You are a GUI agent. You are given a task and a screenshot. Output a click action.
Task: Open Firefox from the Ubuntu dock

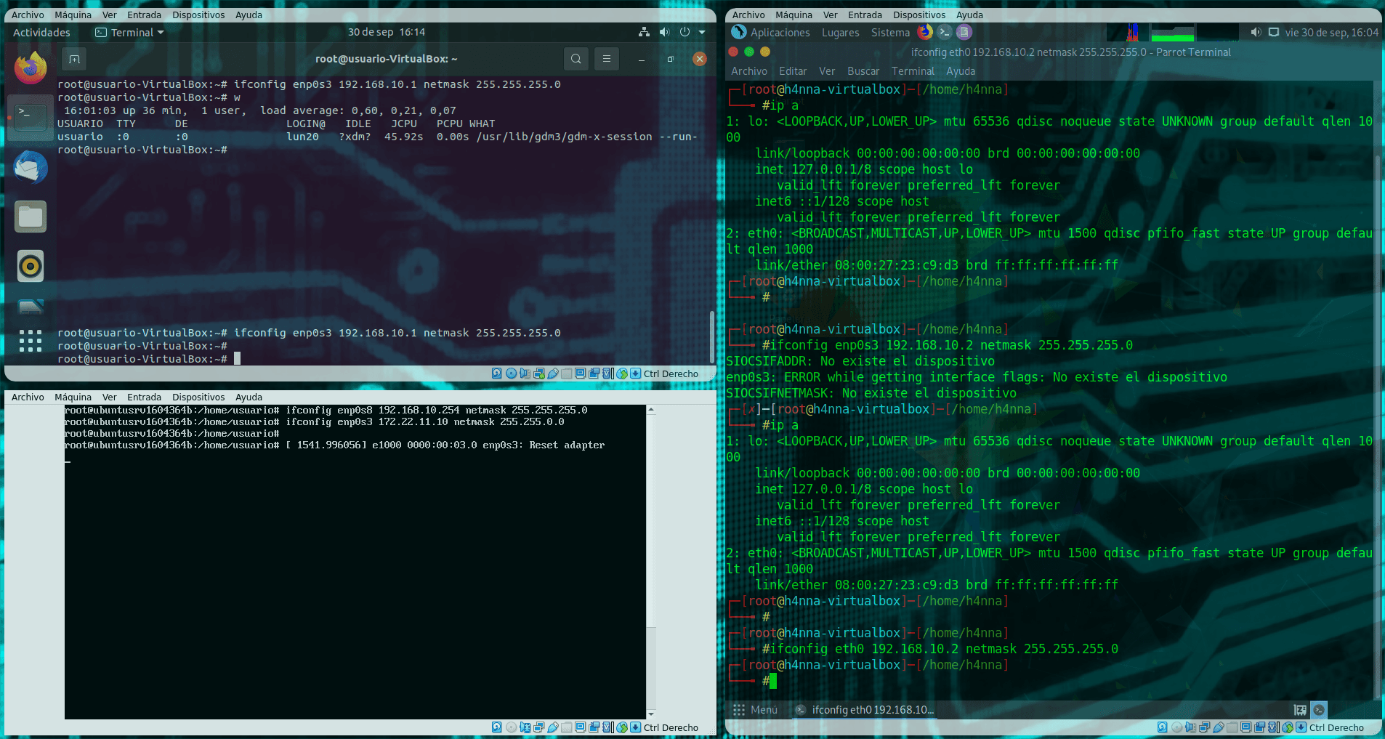(31, 68)
